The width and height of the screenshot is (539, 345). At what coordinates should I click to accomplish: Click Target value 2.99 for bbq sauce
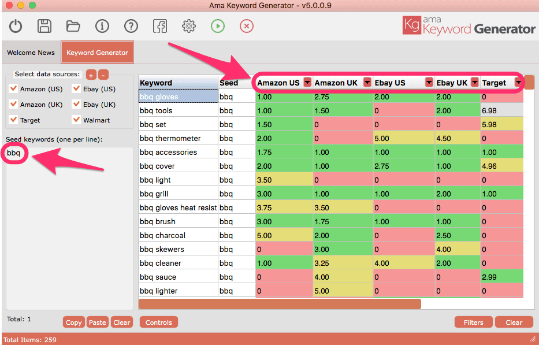pyautogui.click(x=502, y=277)
